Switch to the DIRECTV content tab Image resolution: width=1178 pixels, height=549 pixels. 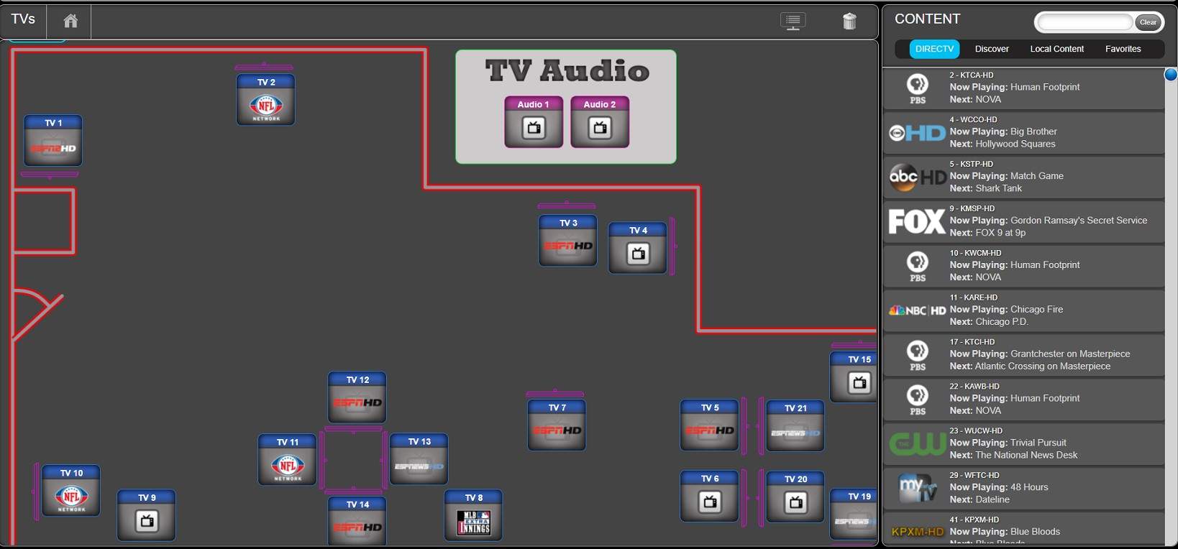(934, 49)
